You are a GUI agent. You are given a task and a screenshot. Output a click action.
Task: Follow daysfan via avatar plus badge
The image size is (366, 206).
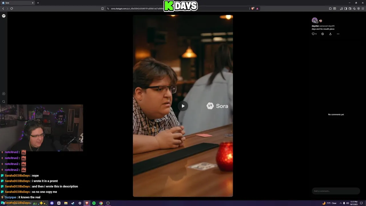coord(317,22)
